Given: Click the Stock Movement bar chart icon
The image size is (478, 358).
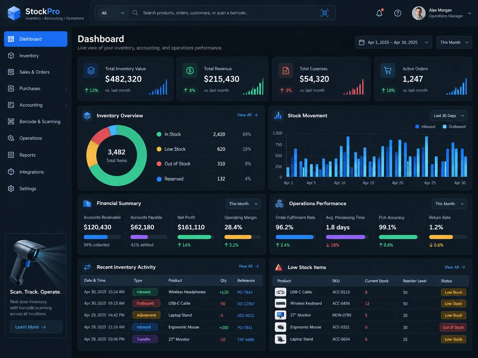Looking at the screenshot, I should click(x=278, y=116).
